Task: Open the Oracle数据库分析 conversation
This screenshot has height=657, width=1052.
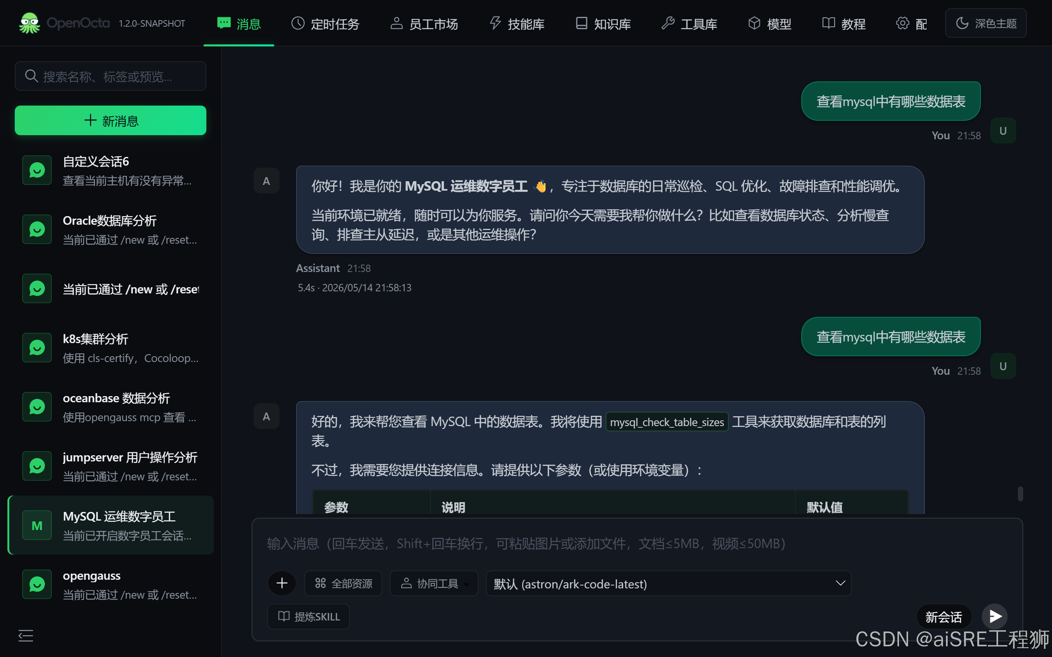Action: click(111, 229)
